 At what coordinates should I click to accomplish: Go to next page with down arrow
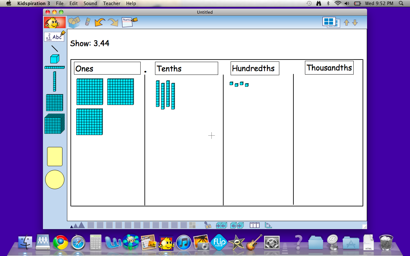pyautogui.click(x=355, y=23)
